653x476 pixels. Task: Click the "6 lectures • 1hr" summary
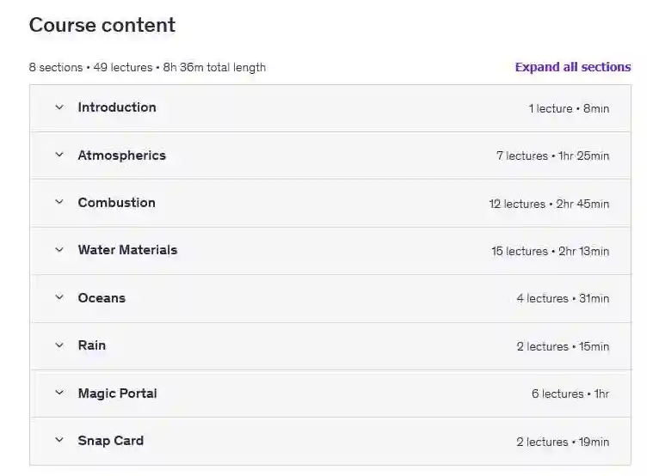point(570,394)
